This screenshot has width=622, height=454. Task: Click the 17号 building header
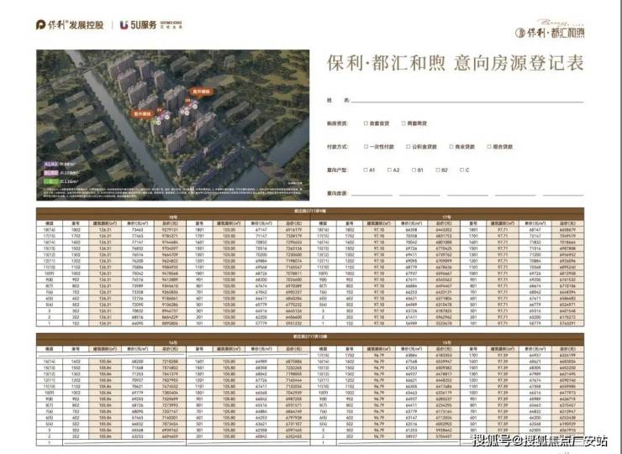point(447,217)
